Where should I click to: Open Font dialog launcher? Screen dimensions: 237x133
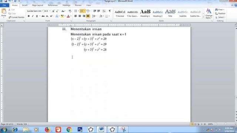[x=71, y=21]
